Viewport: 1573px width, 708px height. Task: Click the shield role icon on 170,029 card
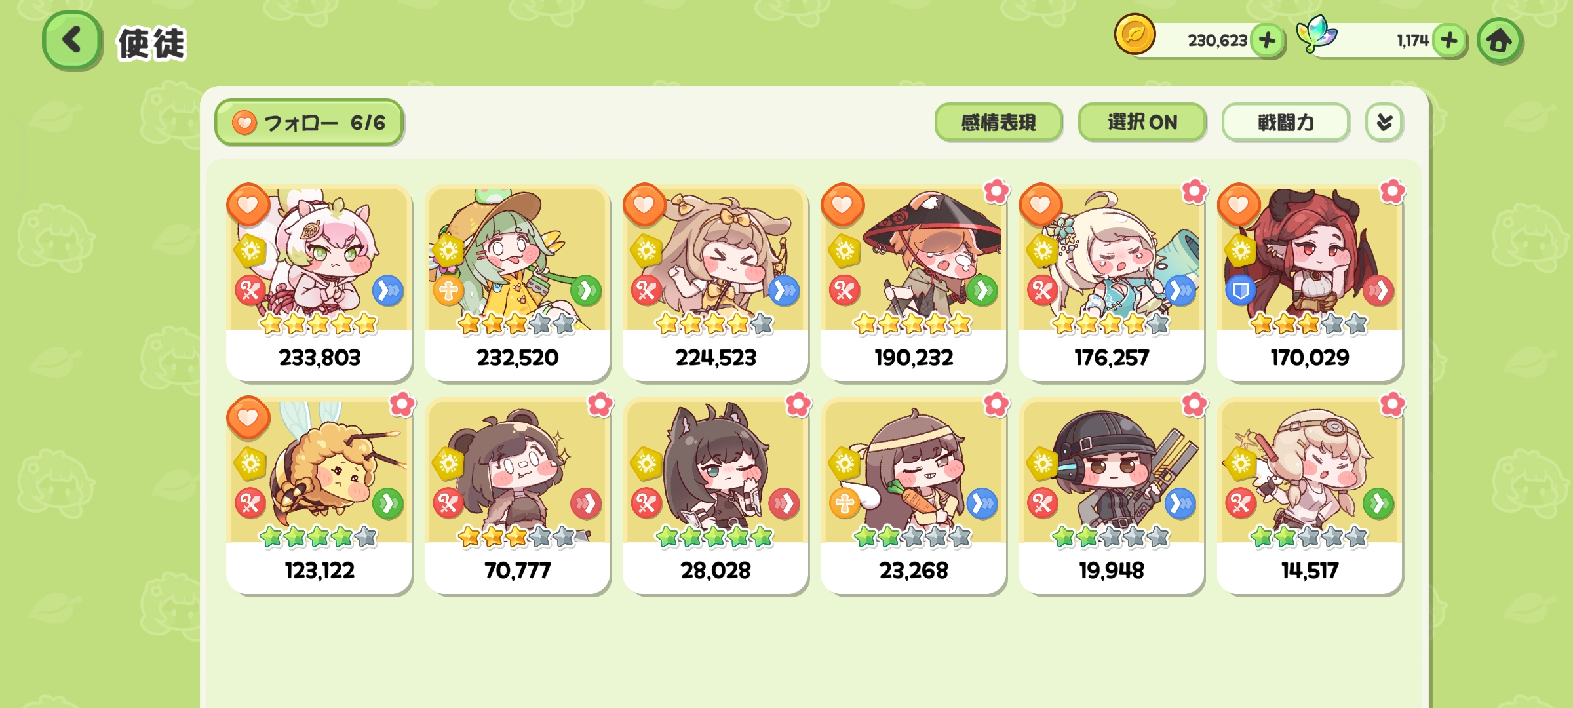pyautogui.click(x=1240, y=290)
